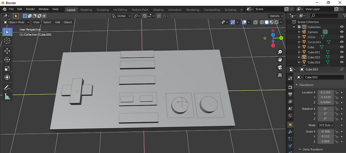Screen dimensions: 346x153
Task: Toggle visibility of Cube.003
Action: (342, 62)
